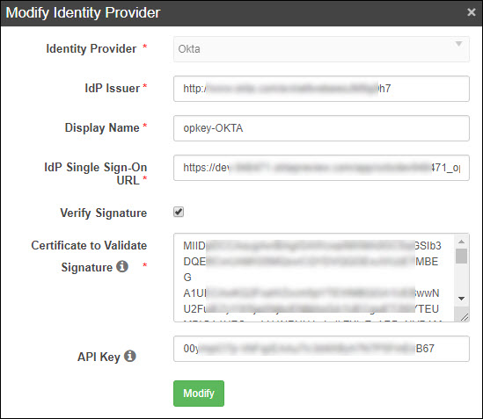The width and height of the screenshot is (483, 419).
Task: Click the Verify Signature label text
Action: tap(104, 213)
